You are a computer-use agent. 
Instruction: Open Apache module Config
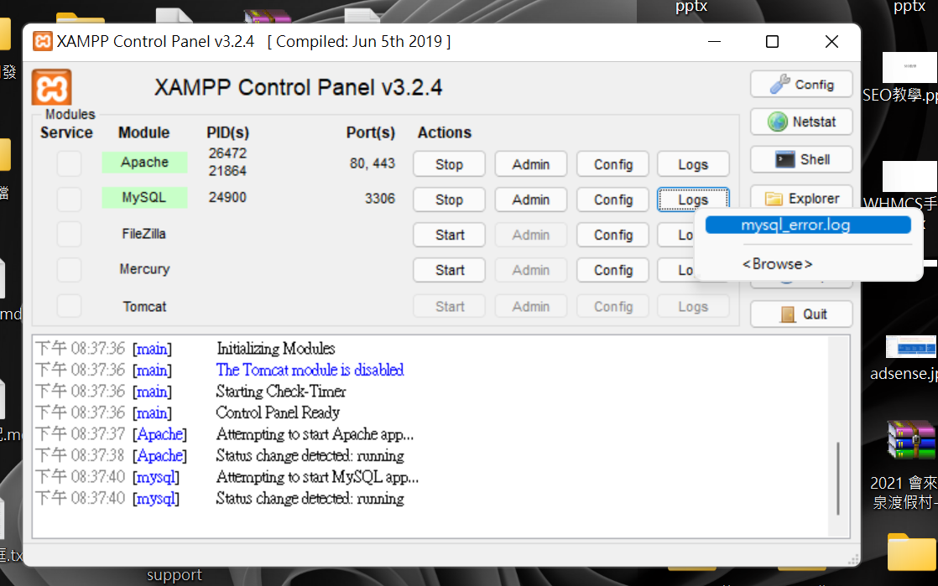coord(612,163)
